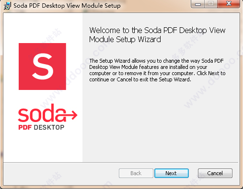Click the disabled maximize button

click(x=211, y=4)
